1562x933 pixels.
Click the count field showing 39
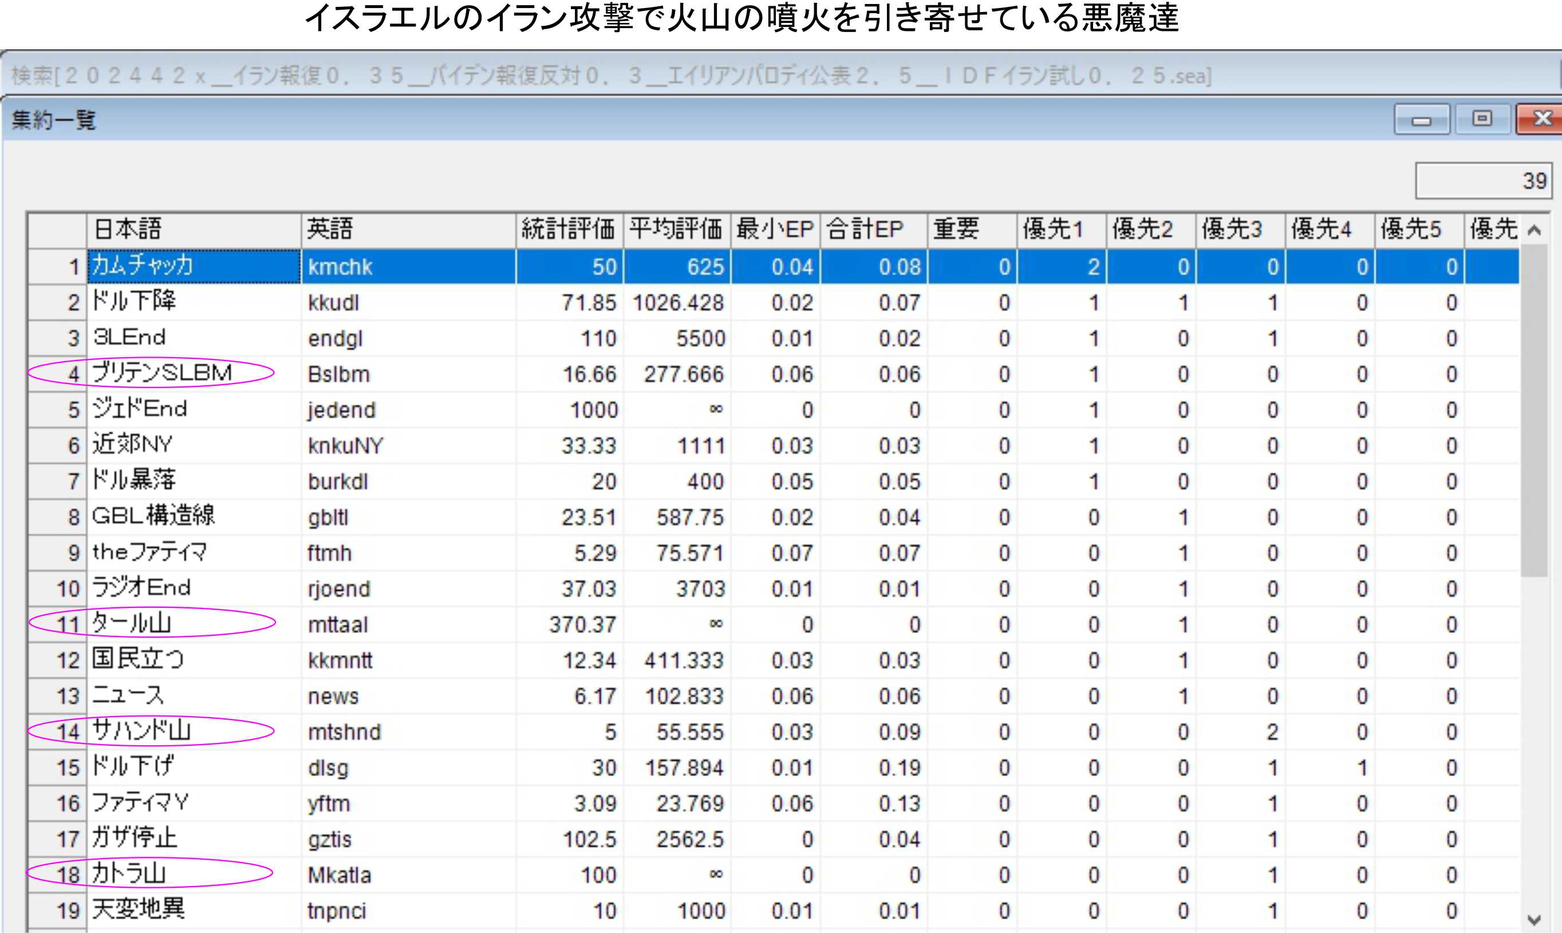point(1484,181)
